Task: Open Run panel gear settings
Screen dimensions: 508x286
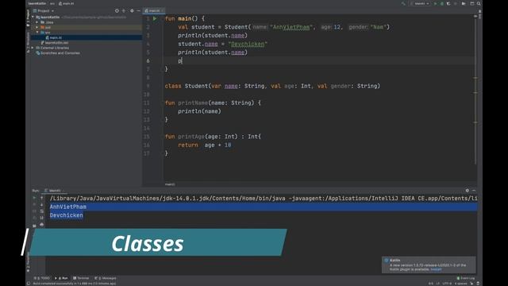Action: 468,191
